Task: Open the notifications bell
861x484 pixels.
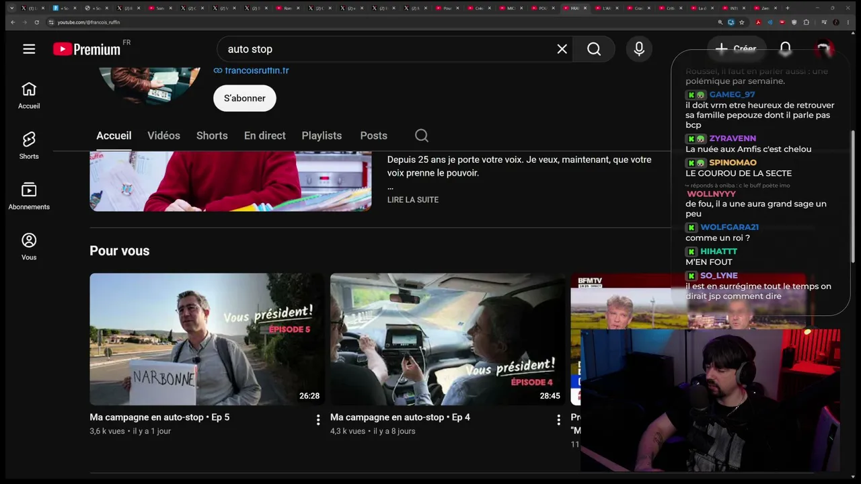Action: 785,49
